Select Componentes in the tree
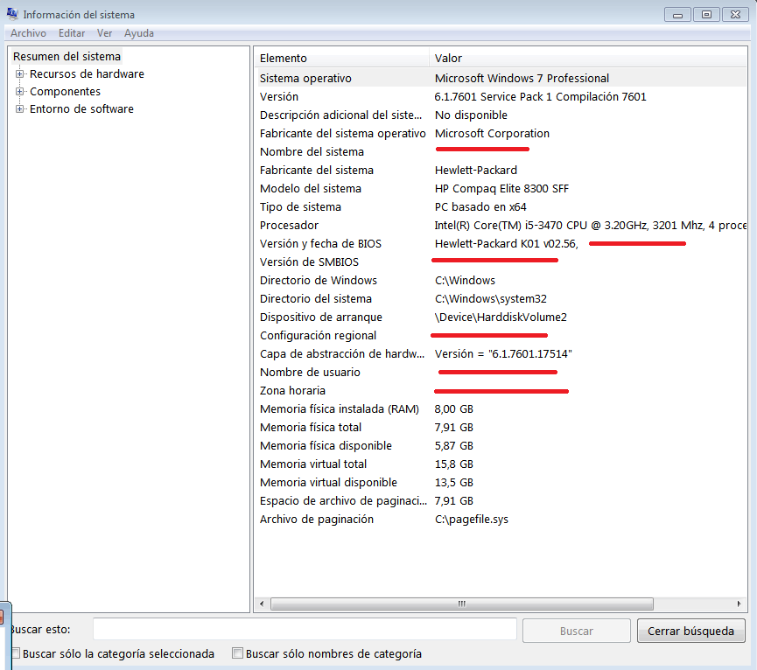 pyautogui.click(x=65, y=91)
